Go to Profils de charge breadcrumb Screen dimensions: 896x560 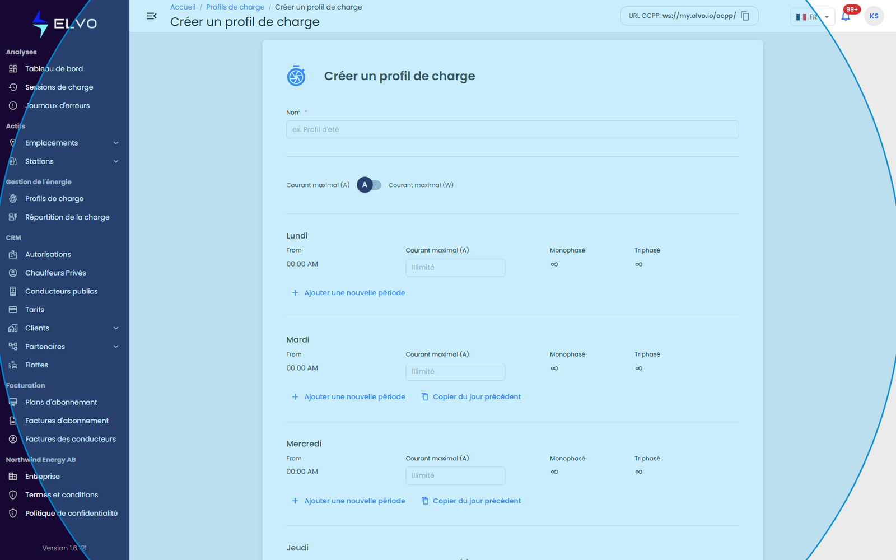(235, 7)
